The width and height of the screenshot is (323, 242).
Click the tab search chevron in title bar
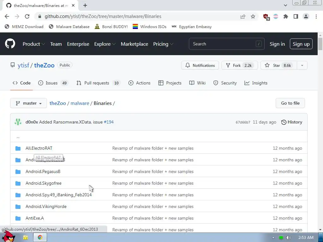coord(285,5)
